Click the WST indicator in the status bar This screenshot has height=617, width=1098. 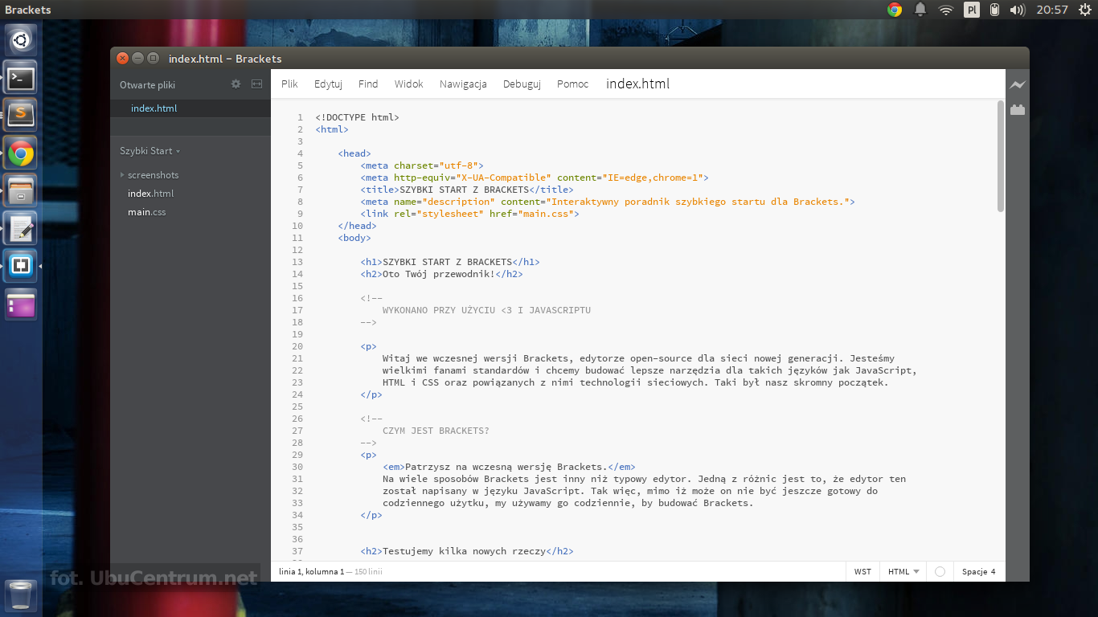[862, 571]
